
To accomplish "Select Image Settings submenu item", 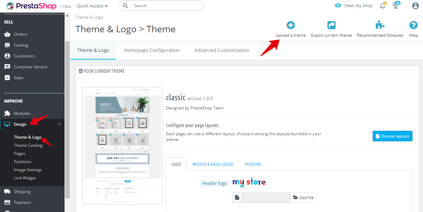I will (28, 170).
